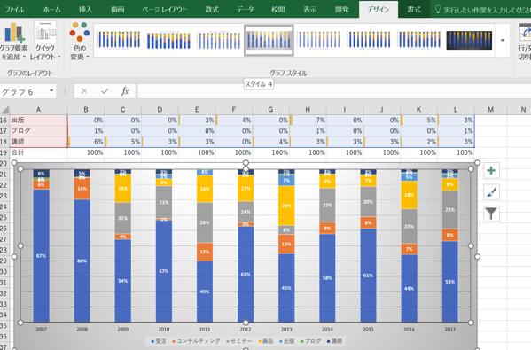
Task: Click the 2012 axis label
Action: point(246,329)
